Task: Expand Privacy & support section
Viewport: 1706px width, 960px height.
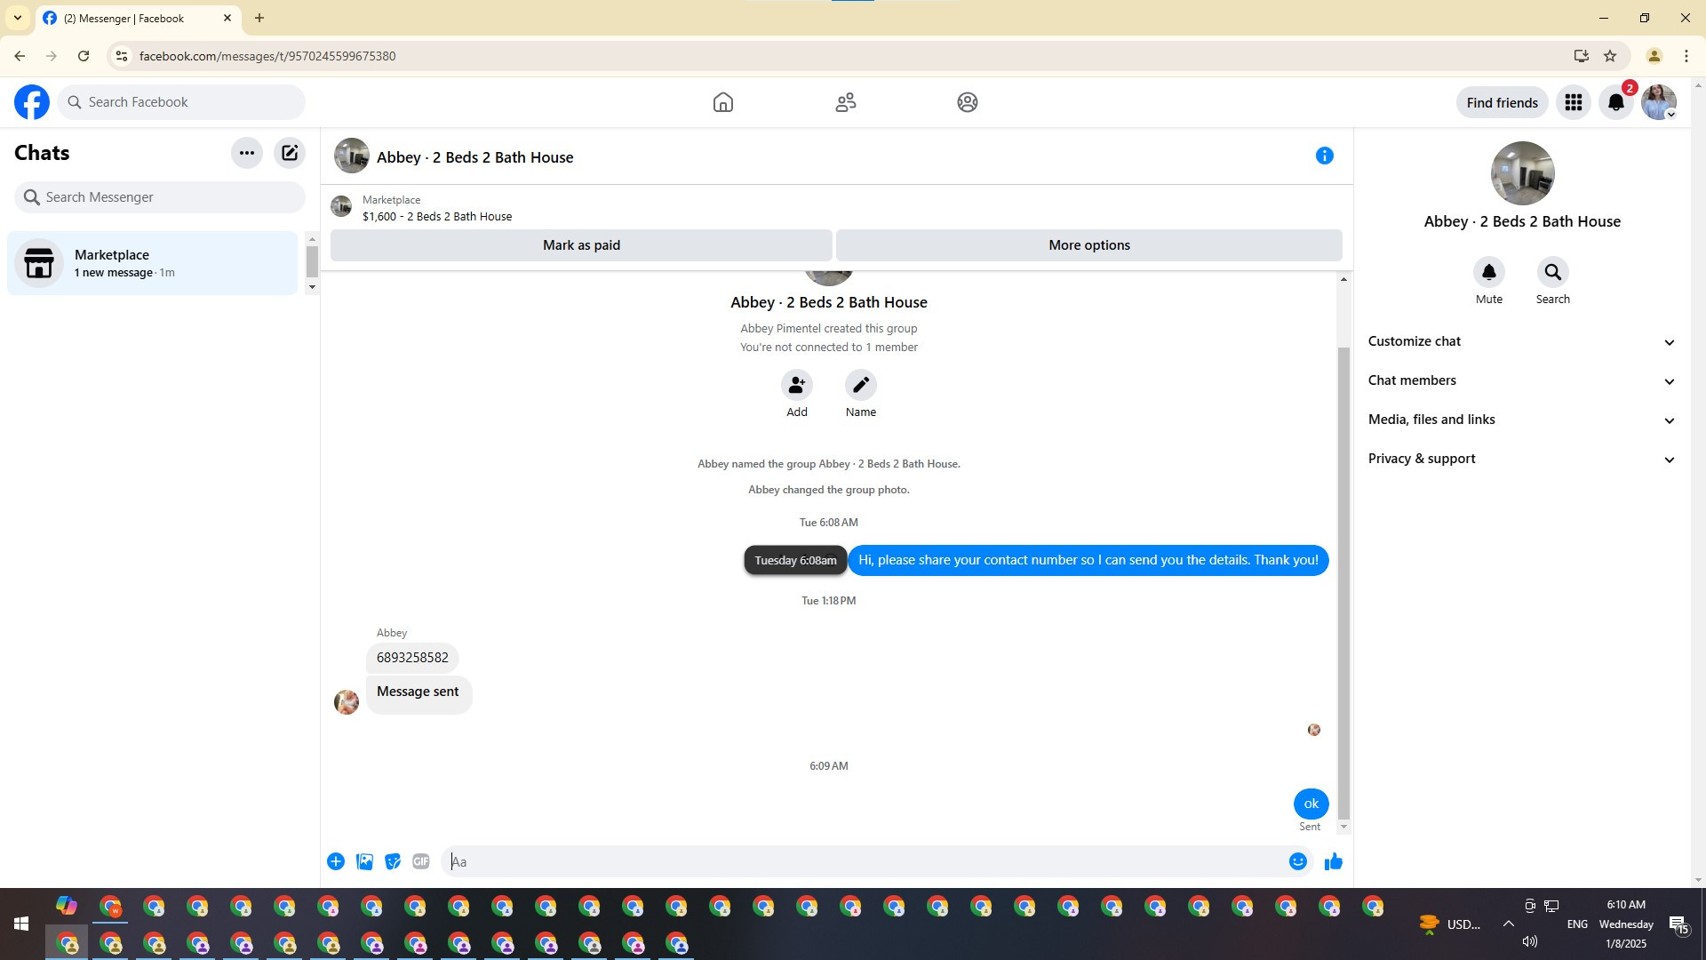Action: (1521, 459)
